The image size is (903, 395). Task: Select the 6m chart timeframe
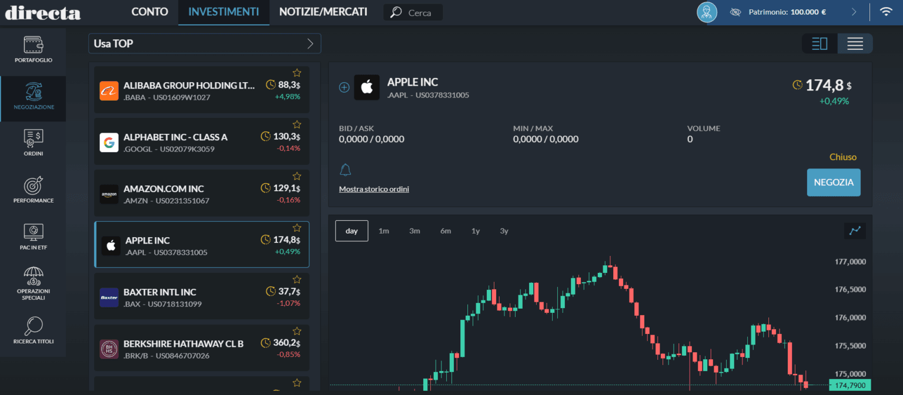[x=445, y=231]
